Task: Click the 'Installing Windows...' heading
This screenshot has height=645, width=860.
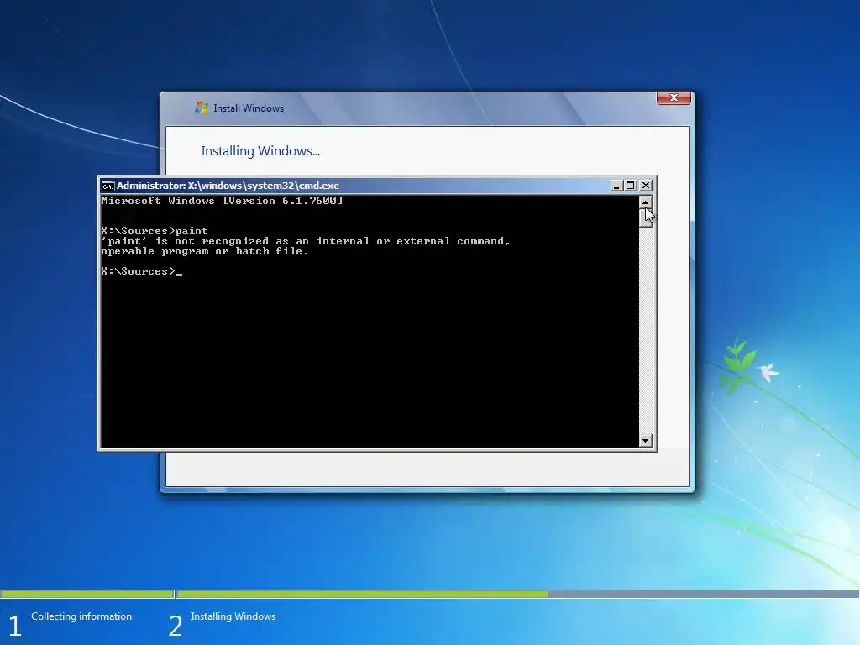Action: pos(260,151)
